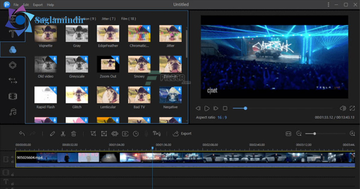Click the freeze frame camera icon
This screenshot has height=189, width=360.
click(125, 133)
